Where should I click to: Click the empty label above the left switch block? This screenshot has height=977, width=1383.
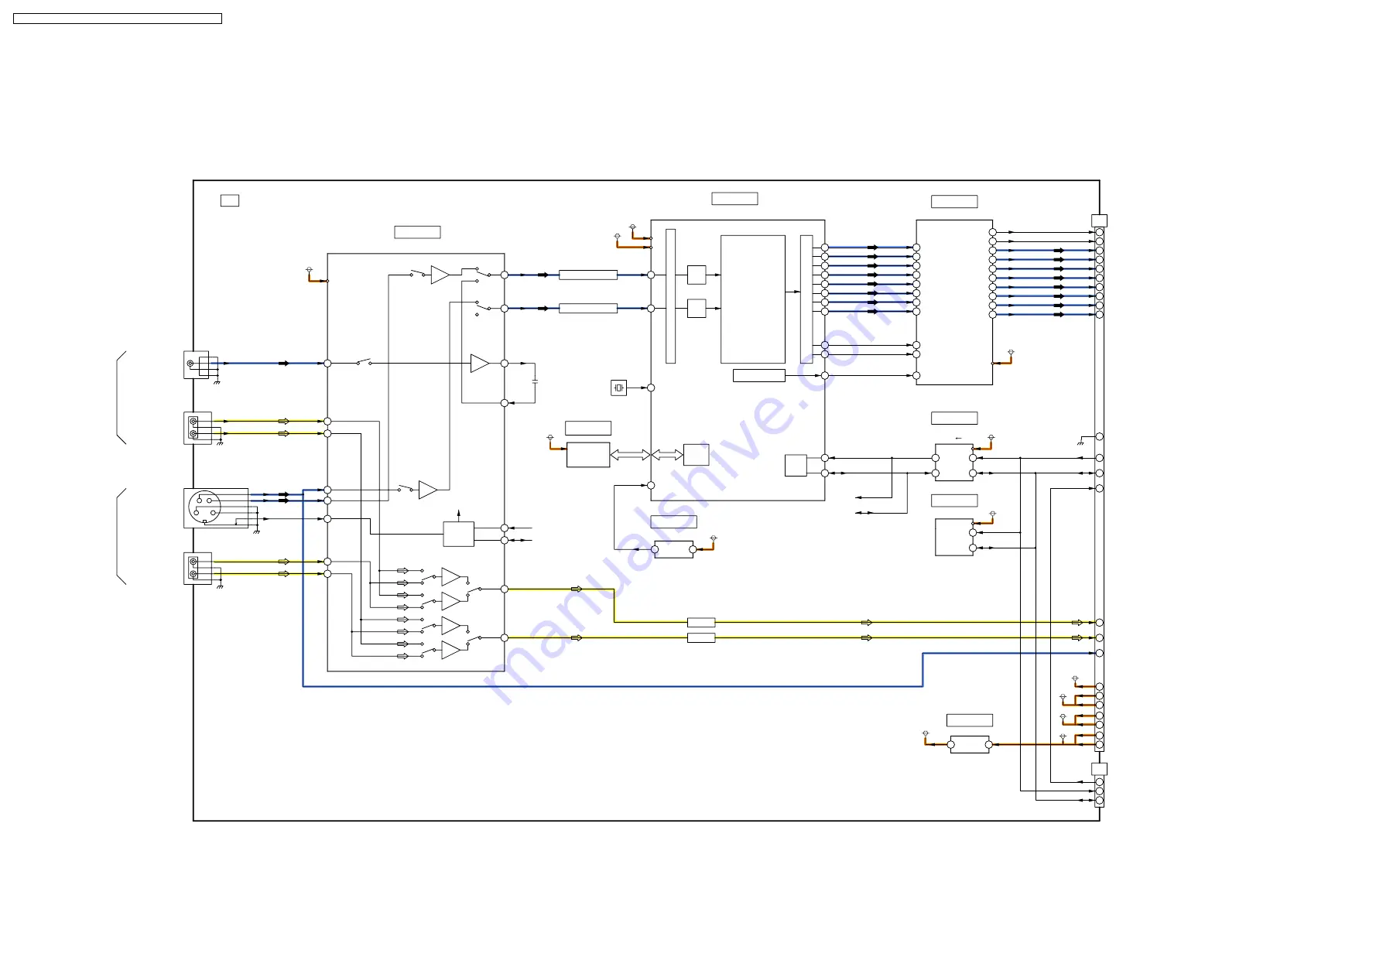point(417,232)
